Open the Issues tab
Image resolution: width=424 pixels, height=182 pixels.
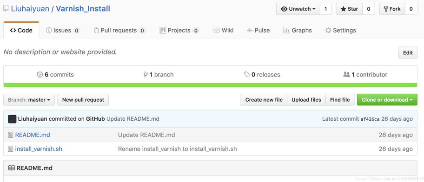(x=63, y=30)
